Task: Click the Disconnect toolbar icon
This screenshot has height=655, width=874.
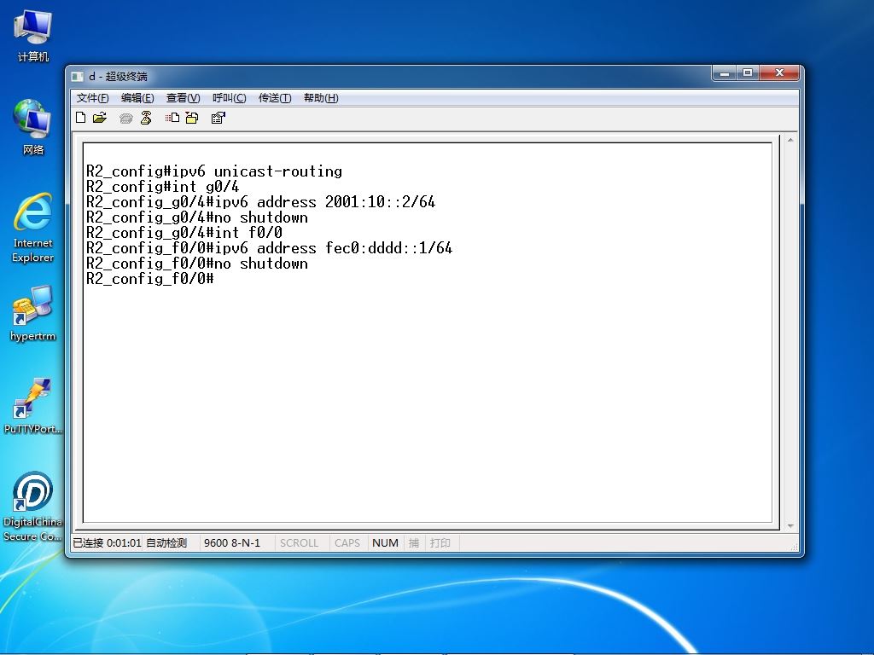Action: point(146,118)
